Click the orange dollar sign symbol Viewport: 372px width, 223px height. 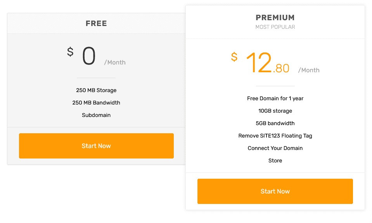(x=234, y=57)
